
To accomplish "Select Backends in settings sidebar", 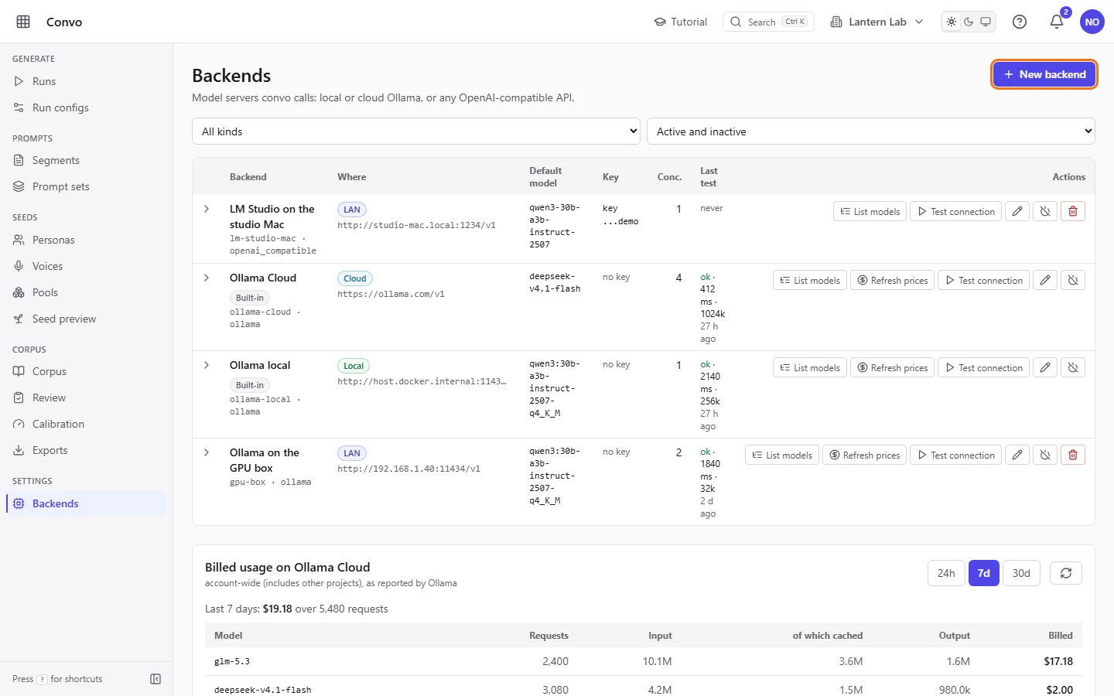I will click(86, 503).
